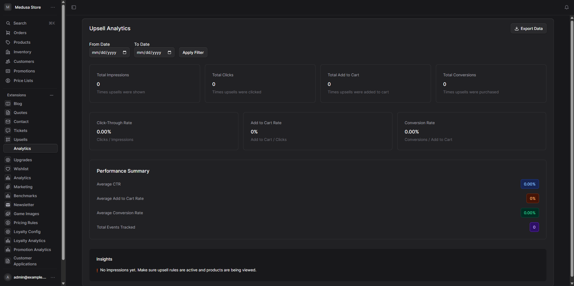Click the Search magnifier icon
The height and width of the screenshot is (286, 574).
(x=8, y=23)
